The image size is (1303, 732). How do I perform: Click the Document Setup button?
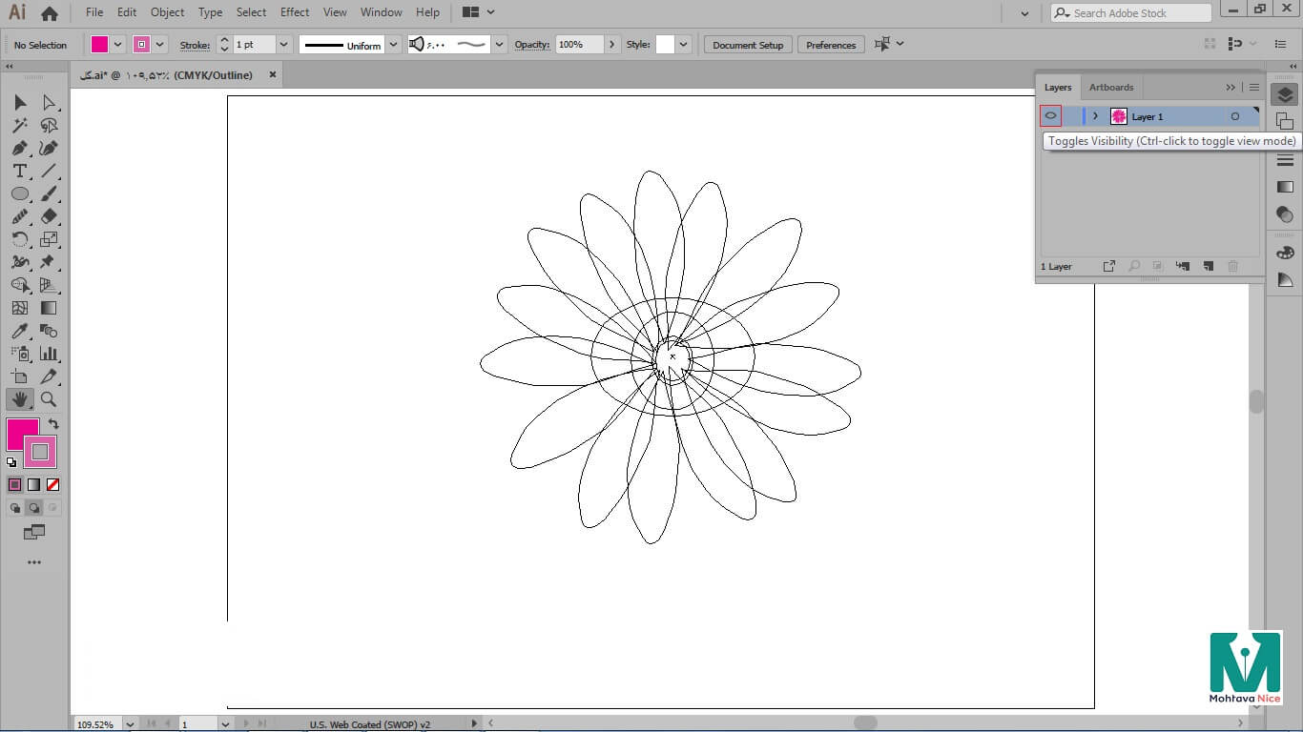[x=747, y=45]
